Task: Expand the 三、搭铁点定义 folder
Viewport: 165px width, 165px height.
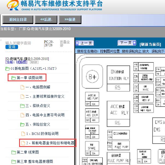Action: (x=38, y=106)
